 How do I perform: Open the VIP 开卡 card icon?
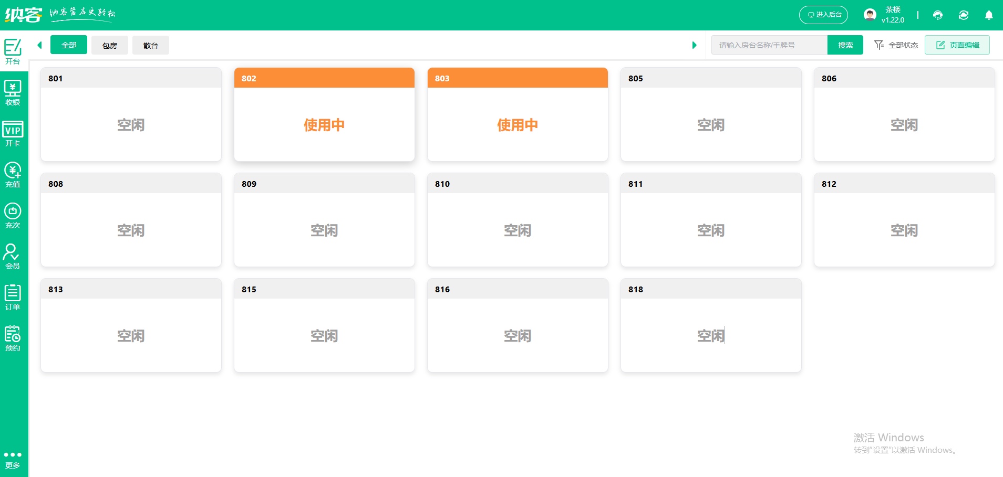point(13,134)
